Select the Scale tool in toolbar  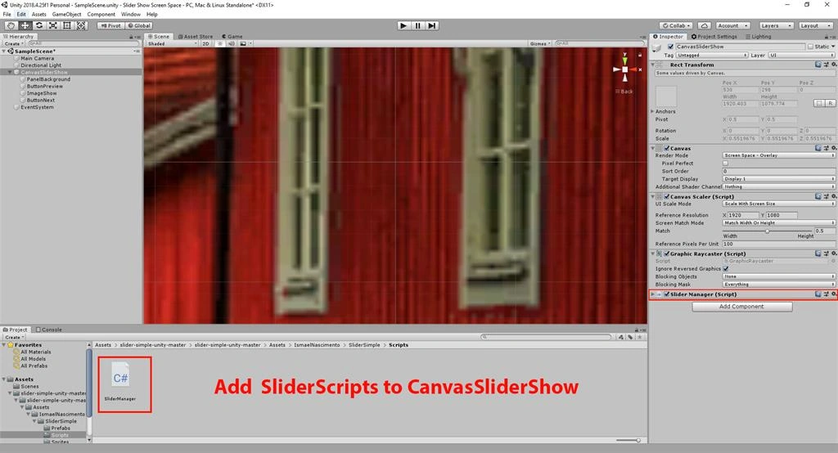click(x=53, y=25)
